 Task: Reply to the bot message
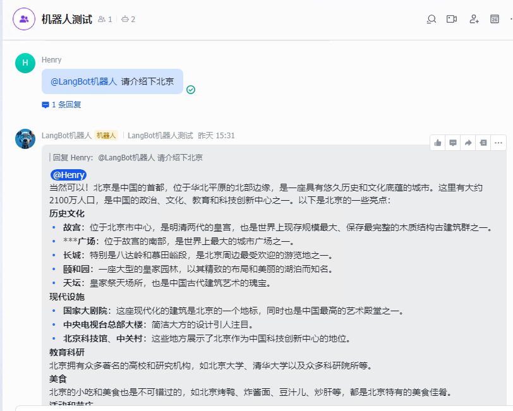point(453,143)
